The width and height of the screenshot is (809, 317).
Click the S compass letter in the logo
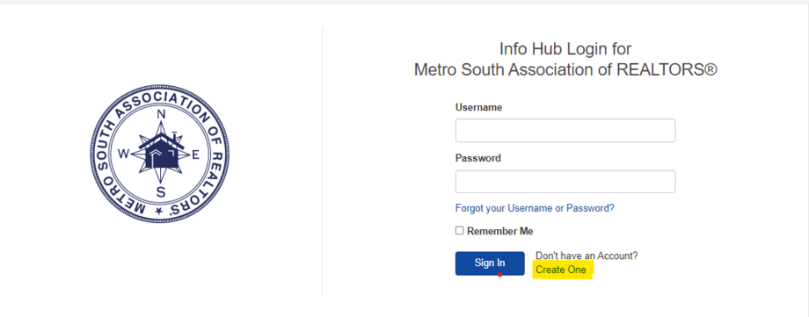(x=161, y=193)
